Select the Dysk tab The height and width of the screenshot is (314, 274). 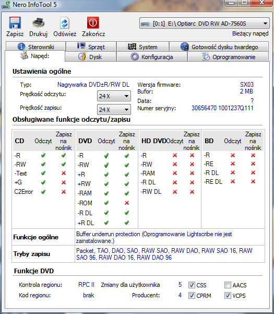coord(91,56)
